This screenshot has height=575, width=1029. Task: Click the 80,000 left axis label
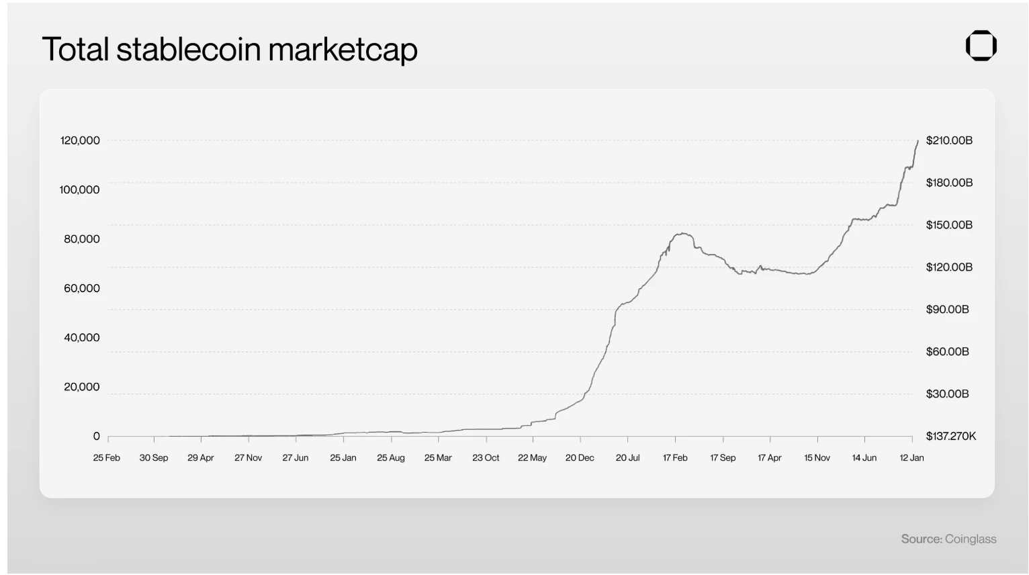click(82, 239)
